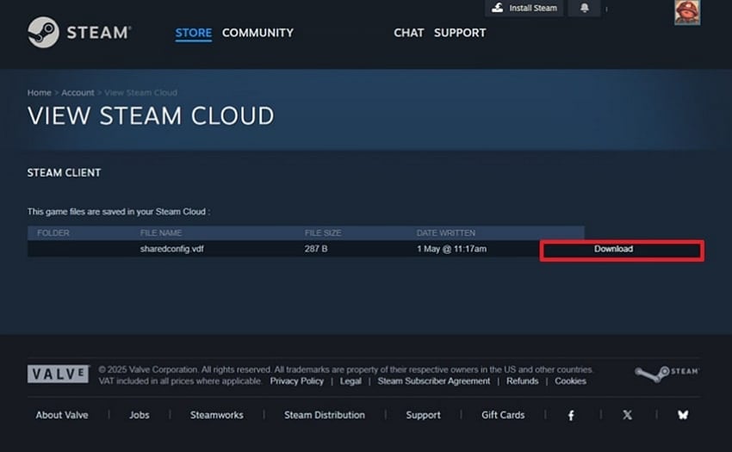The width and height of the screenshot is (732, 452).
Task: Open the Gift Cards footer link
Action: [x=503, y=415]
